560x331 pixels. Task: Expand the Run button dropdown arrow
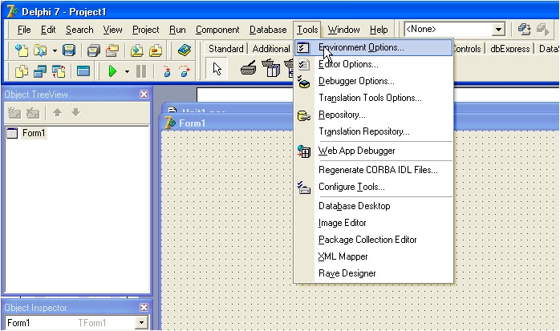coord(127,71)
